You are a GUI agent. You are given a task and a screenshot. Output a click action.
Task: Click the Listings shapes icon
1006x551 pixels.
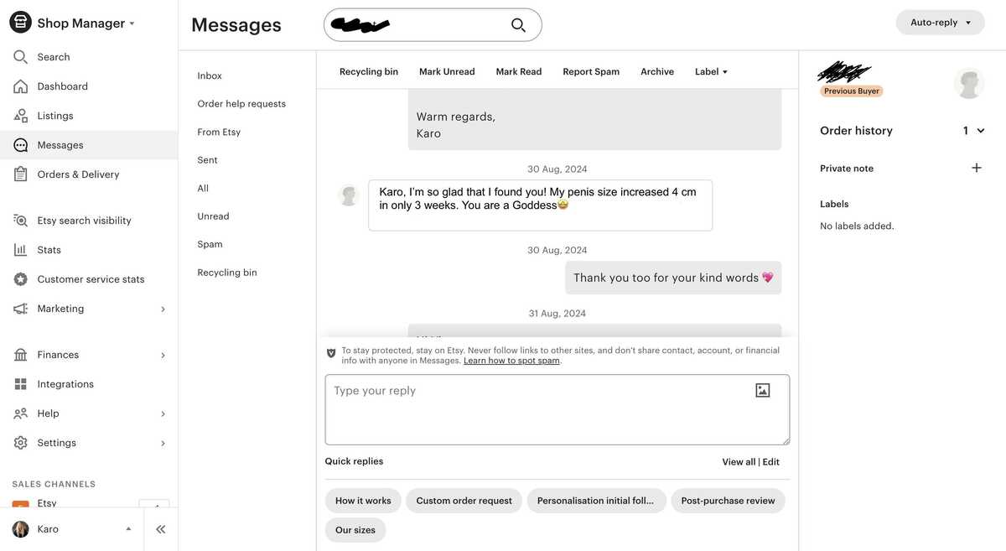21,116
